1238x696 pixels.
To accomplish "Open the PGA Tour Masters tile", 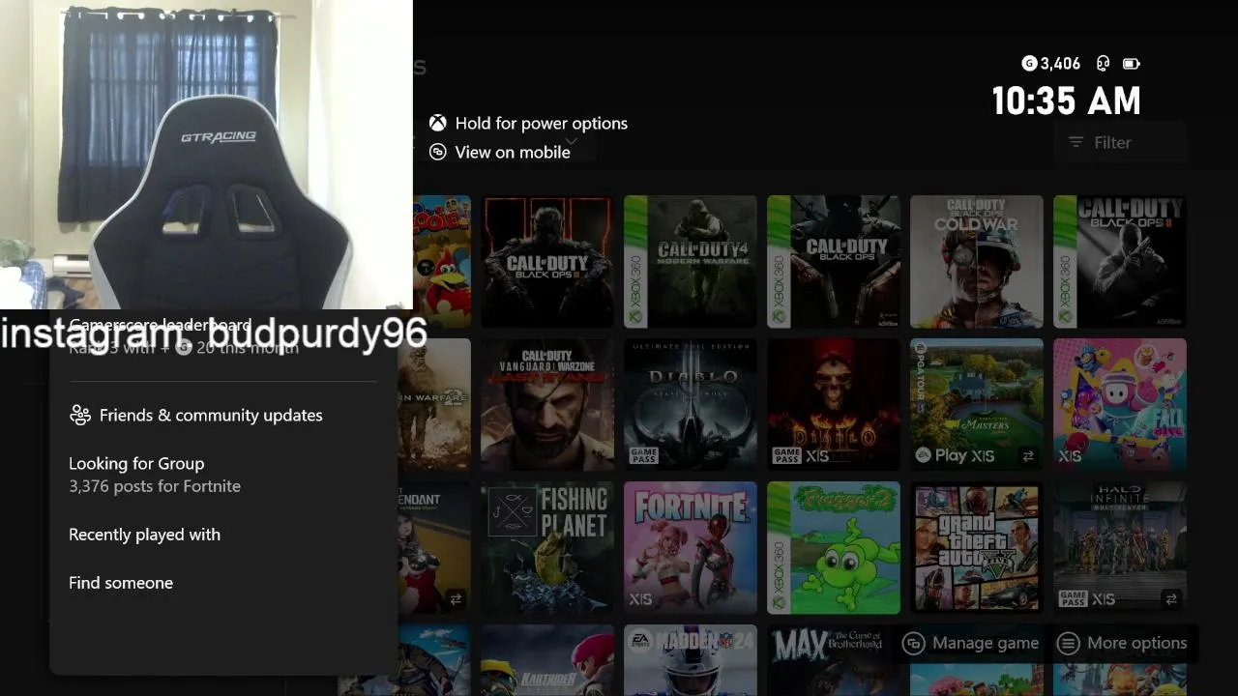I will pos(977,405).
